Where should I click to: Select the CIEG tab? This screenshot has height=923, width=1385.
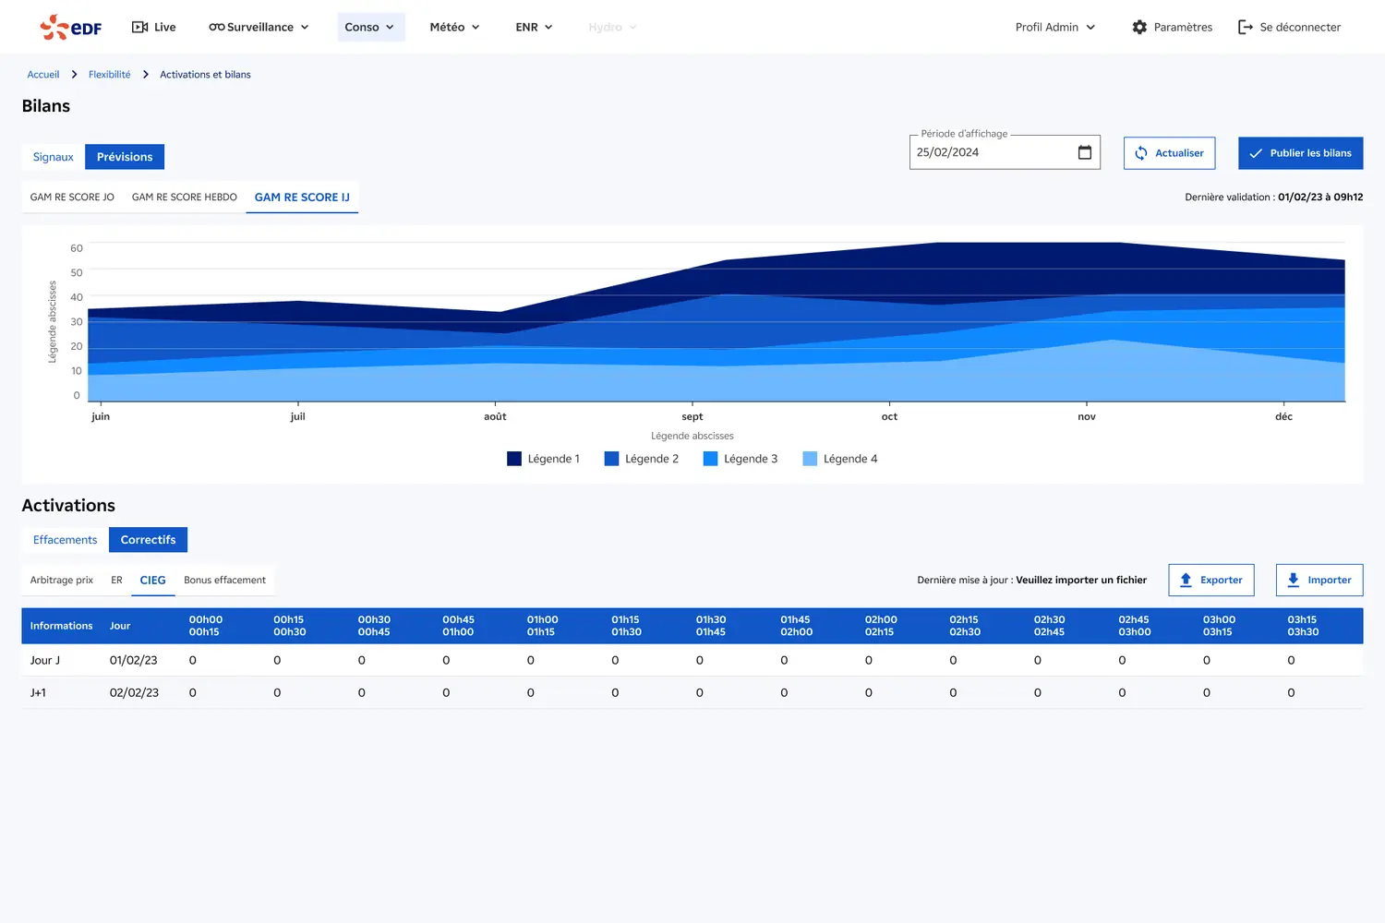click(153, 581)
